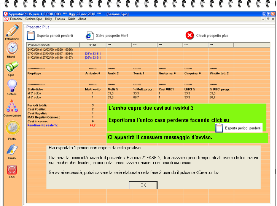Click the menu bar S document icon

6,19
